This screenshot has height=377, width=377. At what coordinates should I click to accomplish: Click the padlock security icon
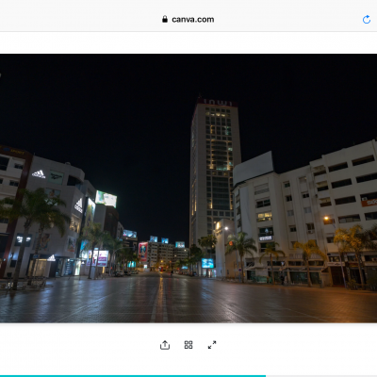[165, 20]
